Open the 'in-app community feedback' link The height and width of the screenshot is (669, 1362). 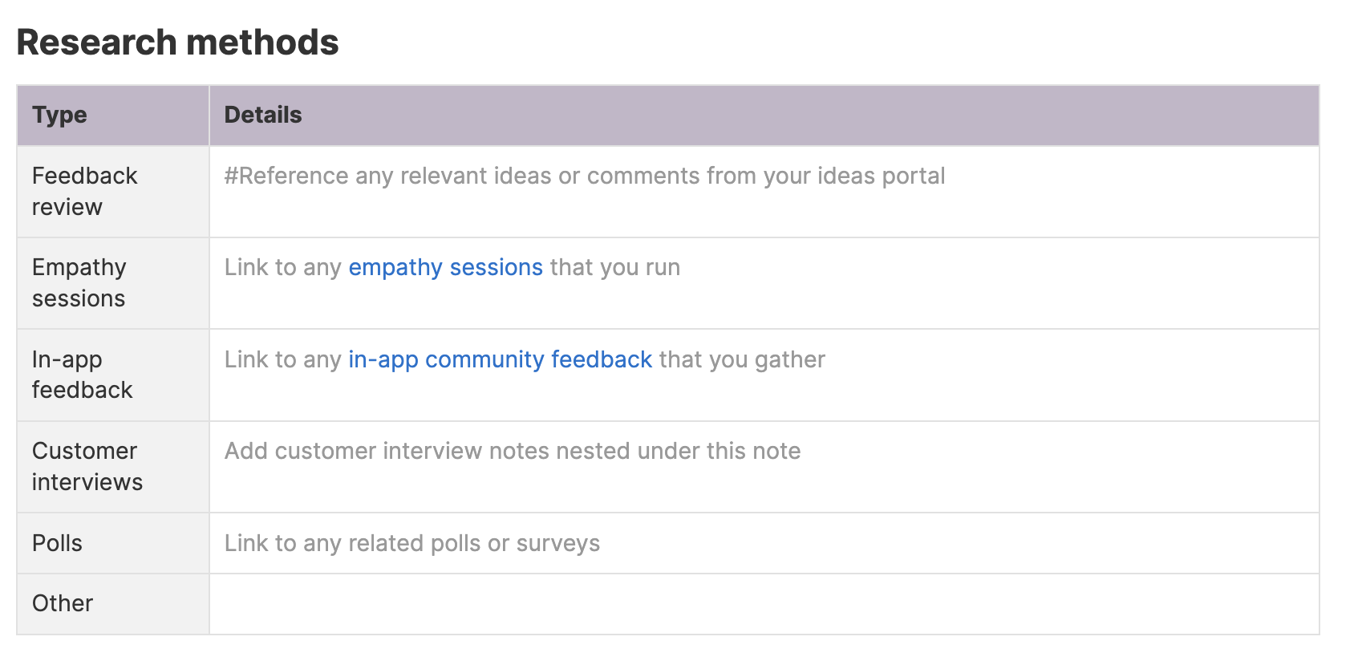[x=500, y=359]
